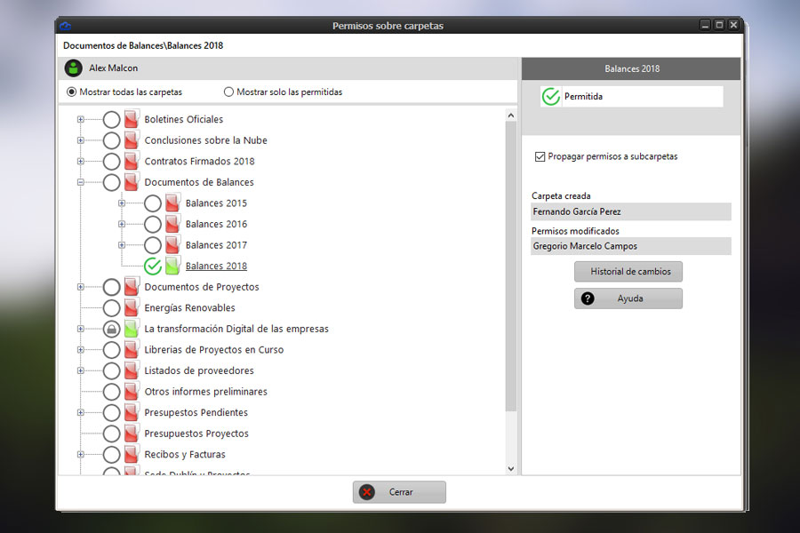This screenshot has width=800, height=533.
Task: Click the green check circle for Balances 2018
Action: (153, 266)
